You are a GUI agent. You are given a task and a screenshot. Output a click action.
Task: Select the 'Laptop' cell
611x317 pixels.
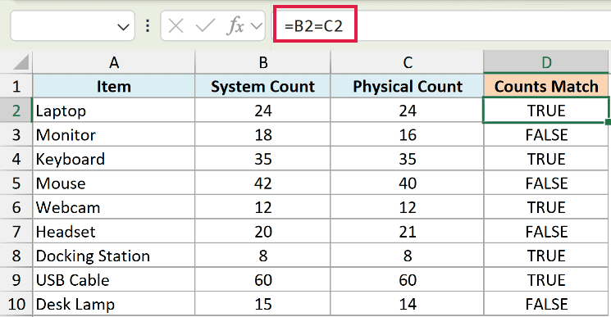point(114,111)
